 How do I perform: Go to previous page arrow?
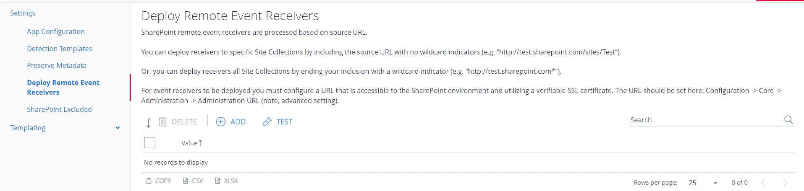[x=763, y=183]
